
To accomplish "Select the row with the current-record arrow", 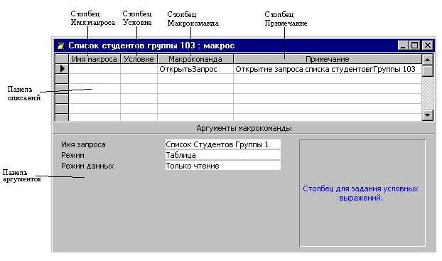I will tap(62, 68).
